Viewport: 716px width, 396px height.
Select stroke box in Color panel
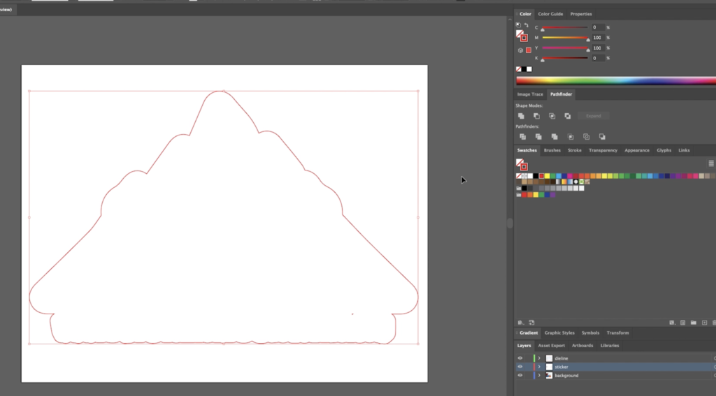click(x=524, y=38)
